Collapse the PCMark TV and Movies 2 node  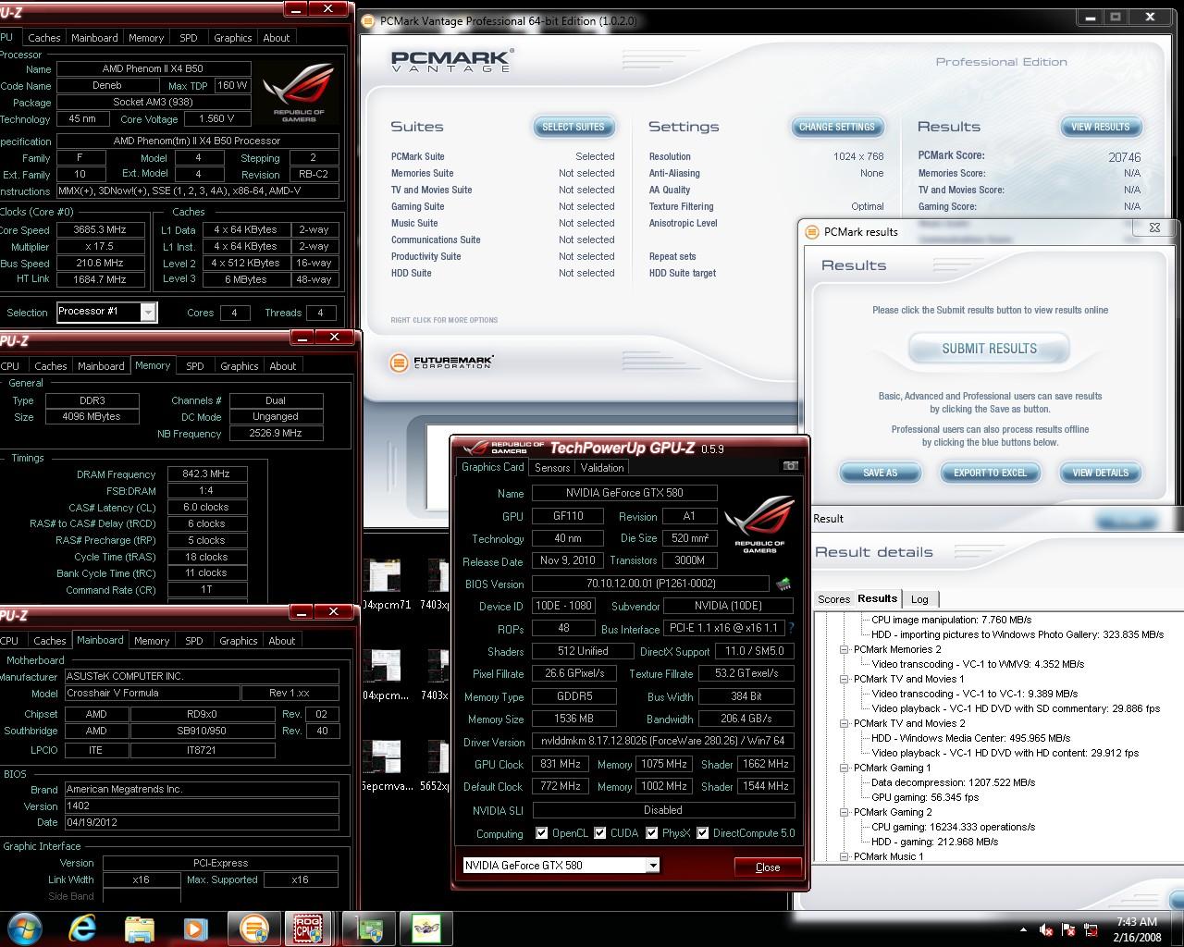click(x=845, y=723)
